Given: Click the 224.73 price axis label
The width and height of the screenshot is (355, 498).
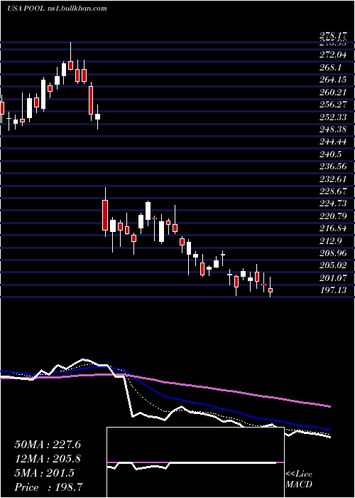Looking at the screenshot, I should (x=333, y=204).
